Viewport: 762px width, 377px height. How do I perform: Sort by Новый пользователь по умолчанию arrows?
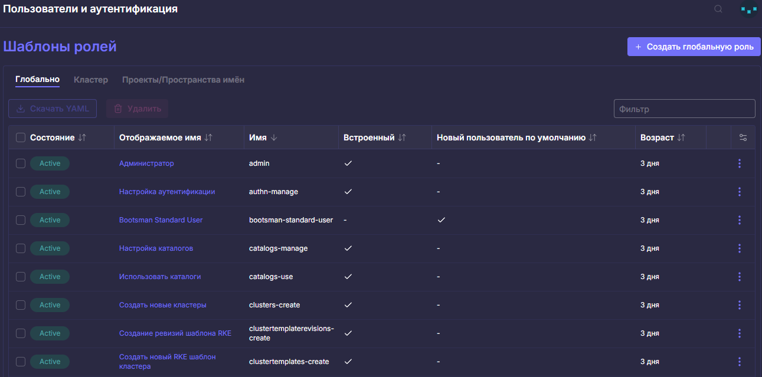click(x=593, y=137)
